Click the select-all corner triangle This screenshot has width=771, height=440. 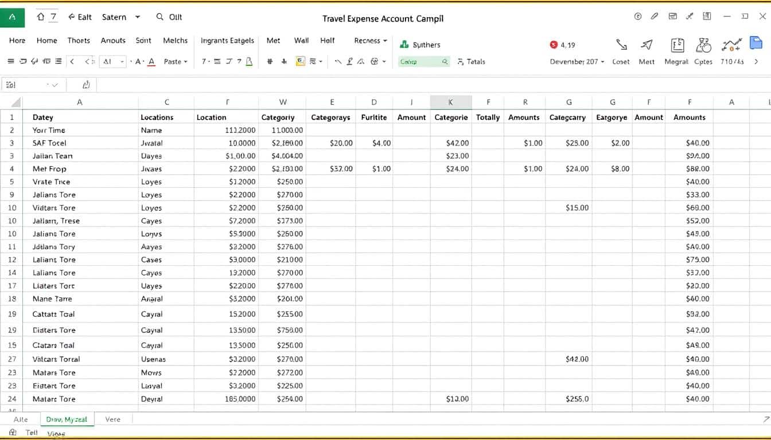point(15,103)
